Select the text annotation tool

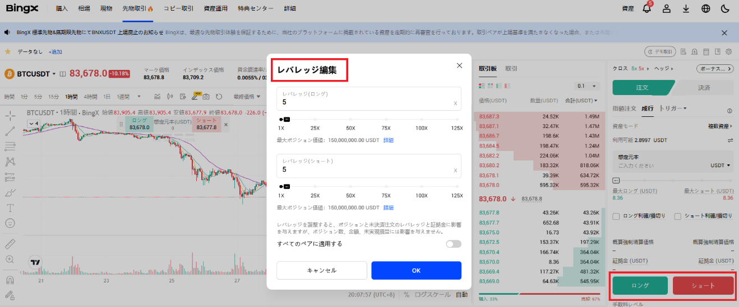10,207
